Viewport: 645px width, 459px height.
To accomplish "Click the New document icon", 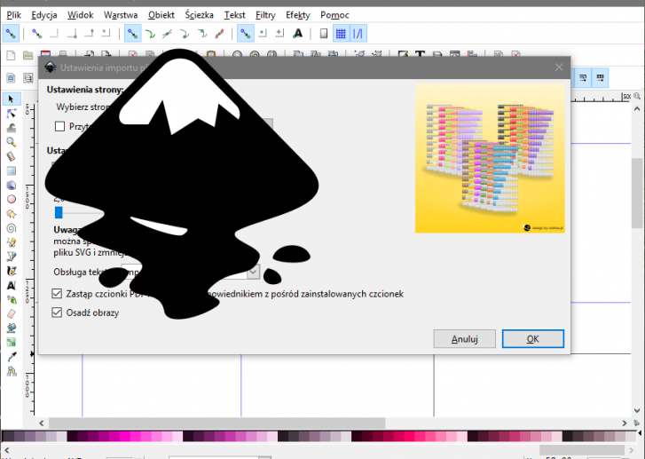I will (11, 55).
